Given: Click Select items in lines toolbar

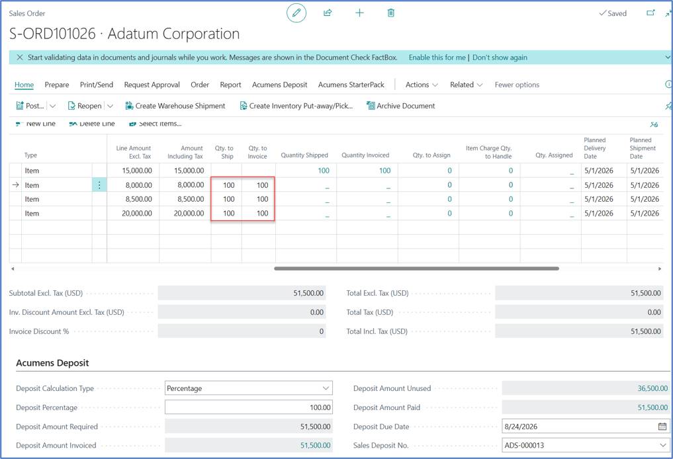Looking at the screenshot, I should pos(155,124).
